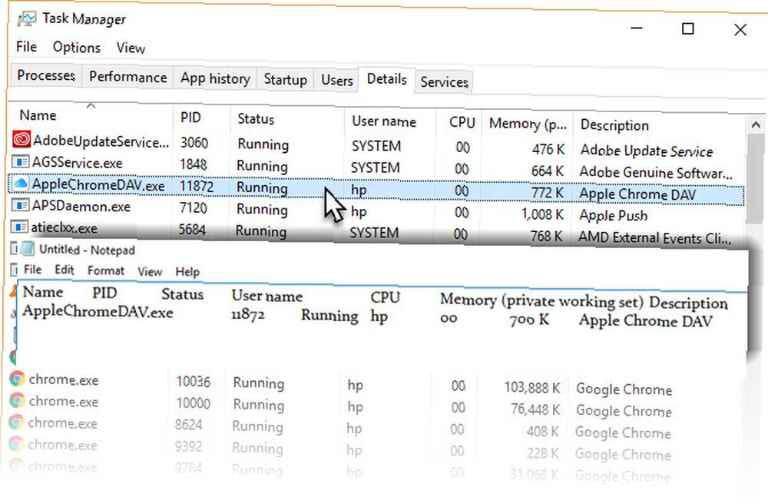The width and height of the screenshot is (768, 497).
Task: Click the Notepad title bar icon
Action: 28,249
